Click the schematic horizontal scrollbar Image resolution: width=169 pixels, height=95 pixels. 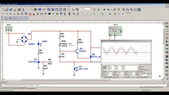coord(66,80)
